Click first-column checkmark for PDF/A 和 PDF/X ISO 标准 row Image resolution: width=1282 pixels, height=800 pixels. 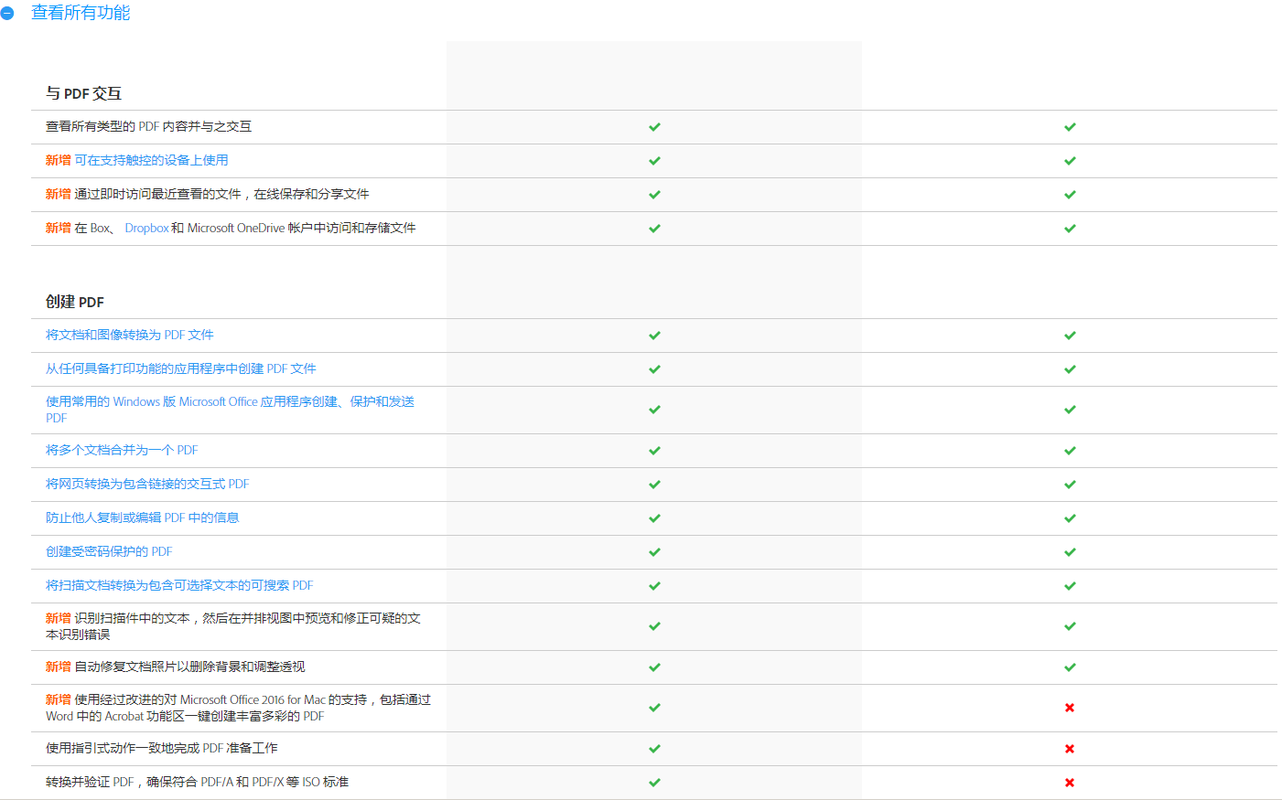pos(654,783)
